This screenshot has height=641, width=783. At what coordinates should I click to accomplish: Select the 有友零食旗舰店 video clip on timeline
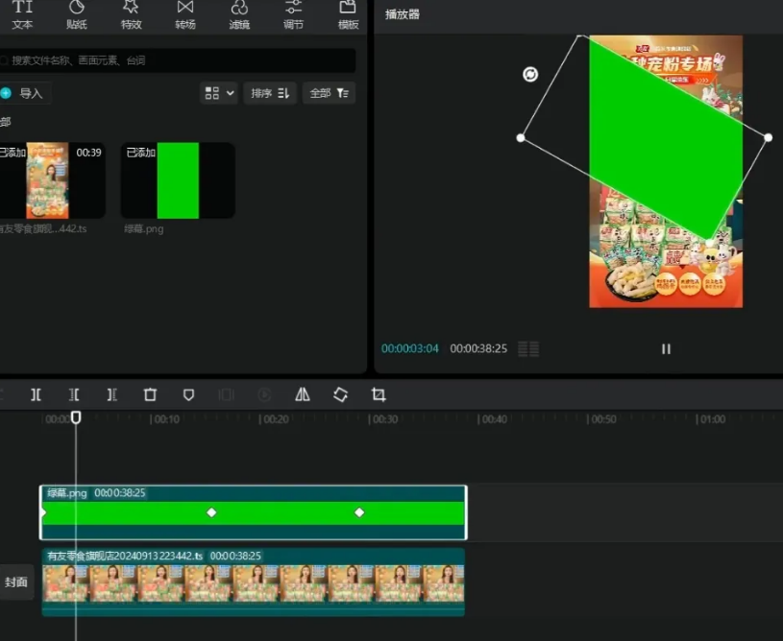(x=254, y=582)
